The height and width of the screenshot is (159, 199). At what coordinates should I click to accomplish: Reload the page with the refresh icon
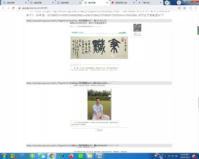pyautogui.click(x=15, y=8)
